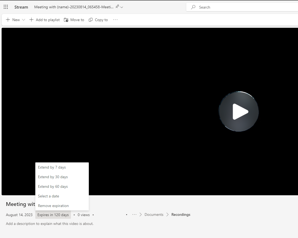Click Add to playlist
The width and height of the screenshot is (298, 238).
point(44,20)
